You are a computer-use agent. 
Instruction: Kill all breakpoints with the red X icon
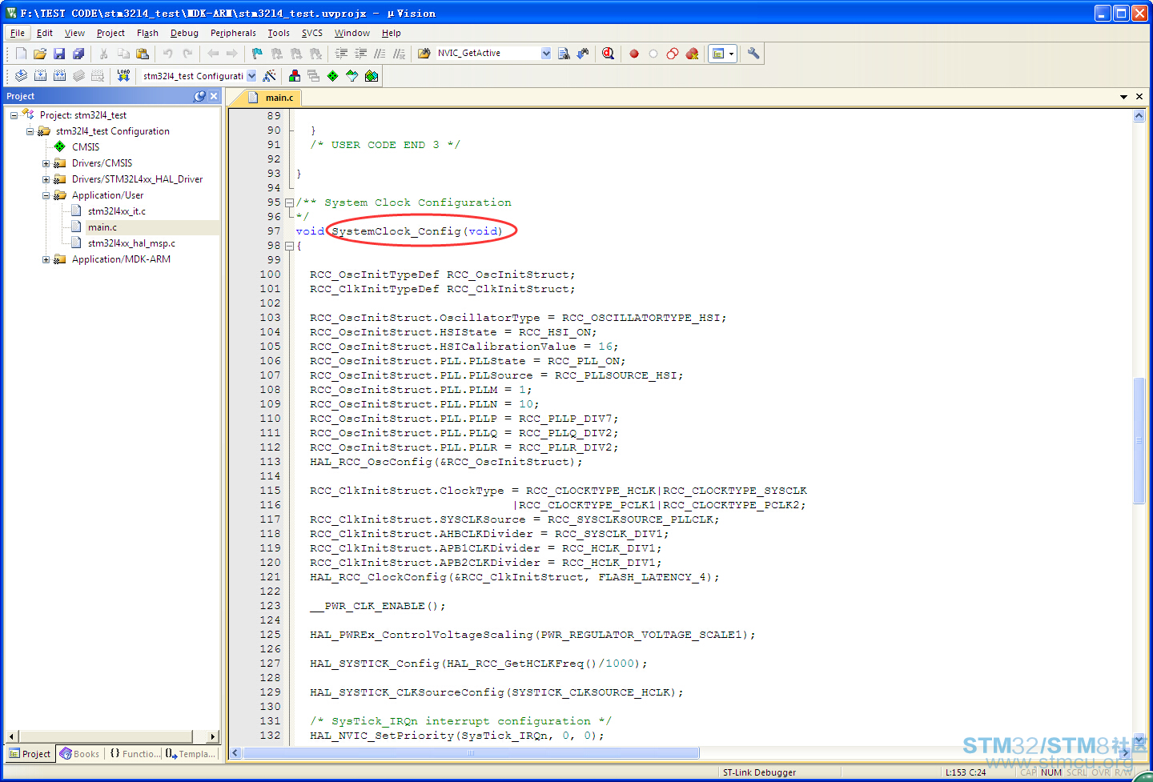pyautogui.click(x=693, y=54)
